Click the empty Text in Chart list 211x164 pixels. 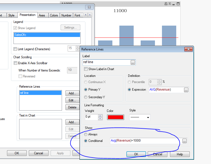pos(40,129)
